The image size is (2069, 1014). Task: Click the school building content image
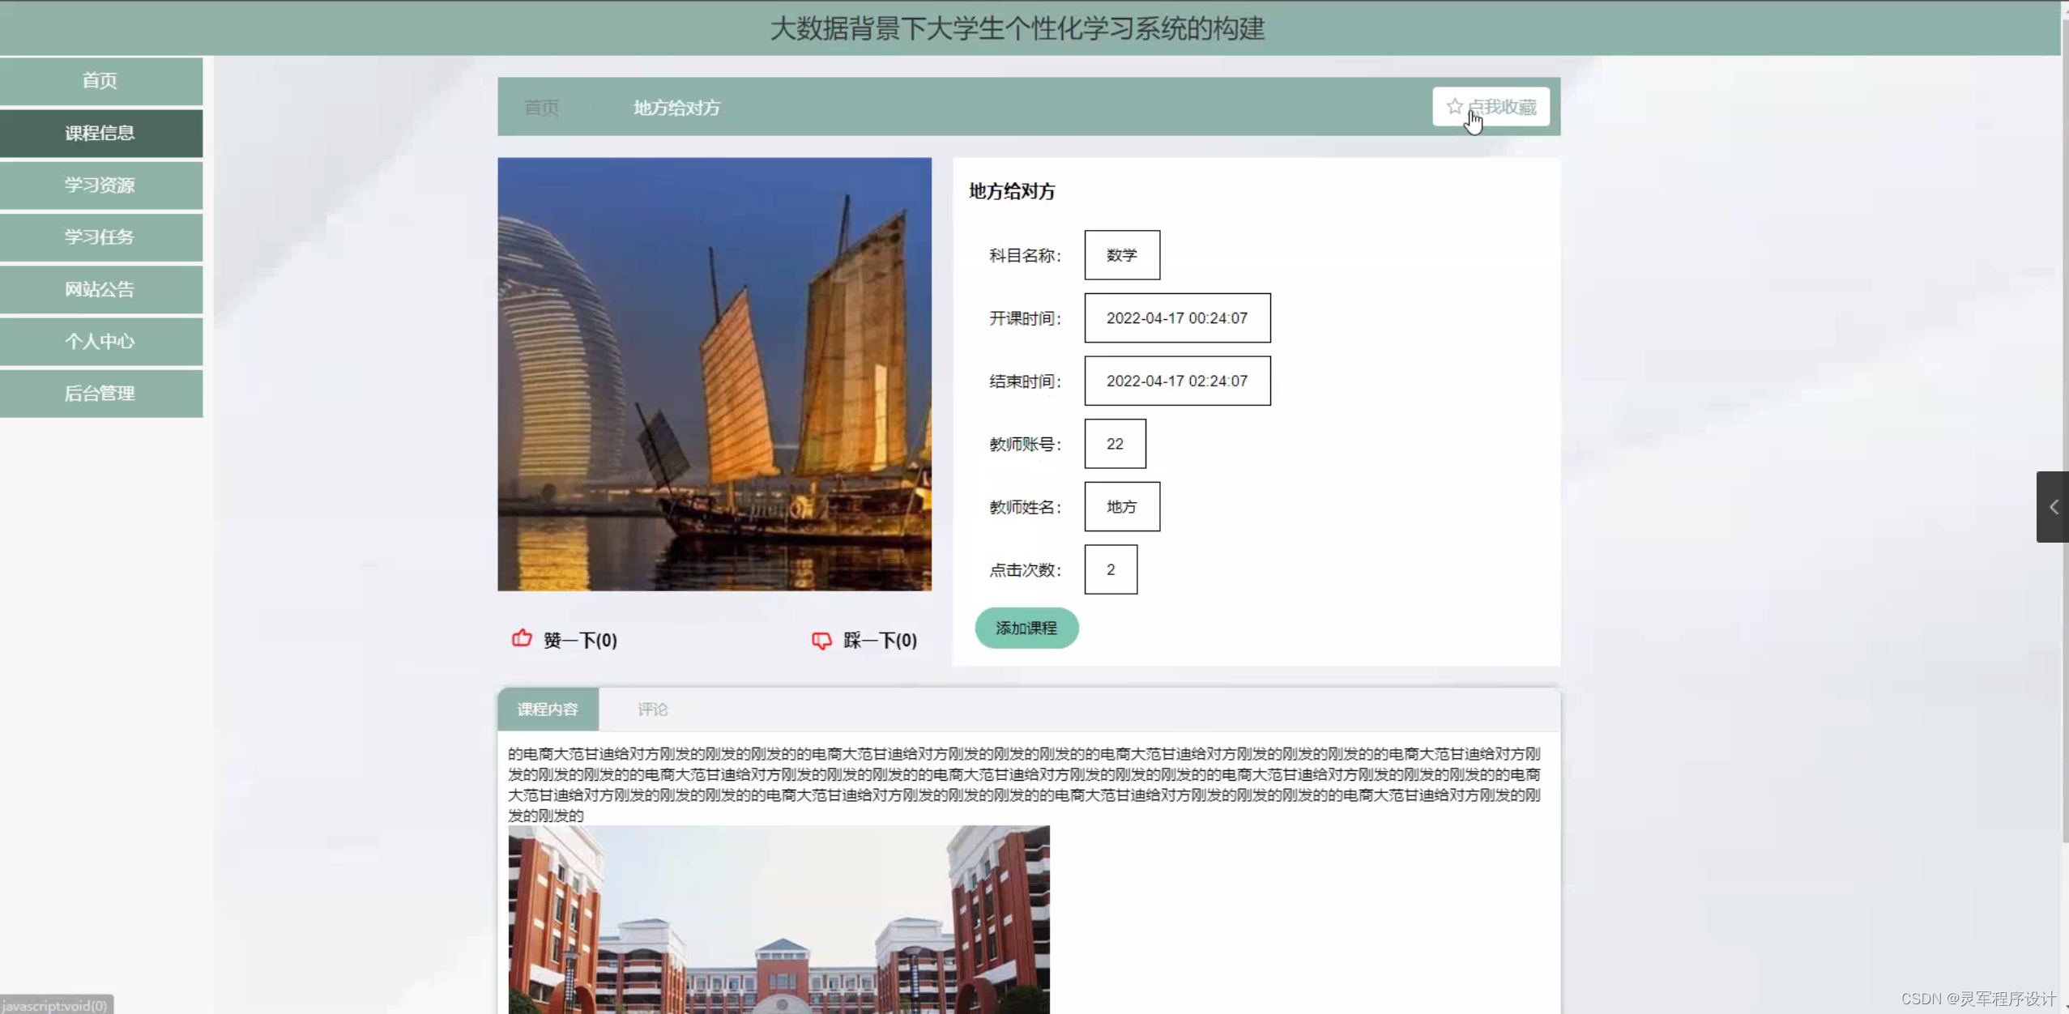click(779, 919)
